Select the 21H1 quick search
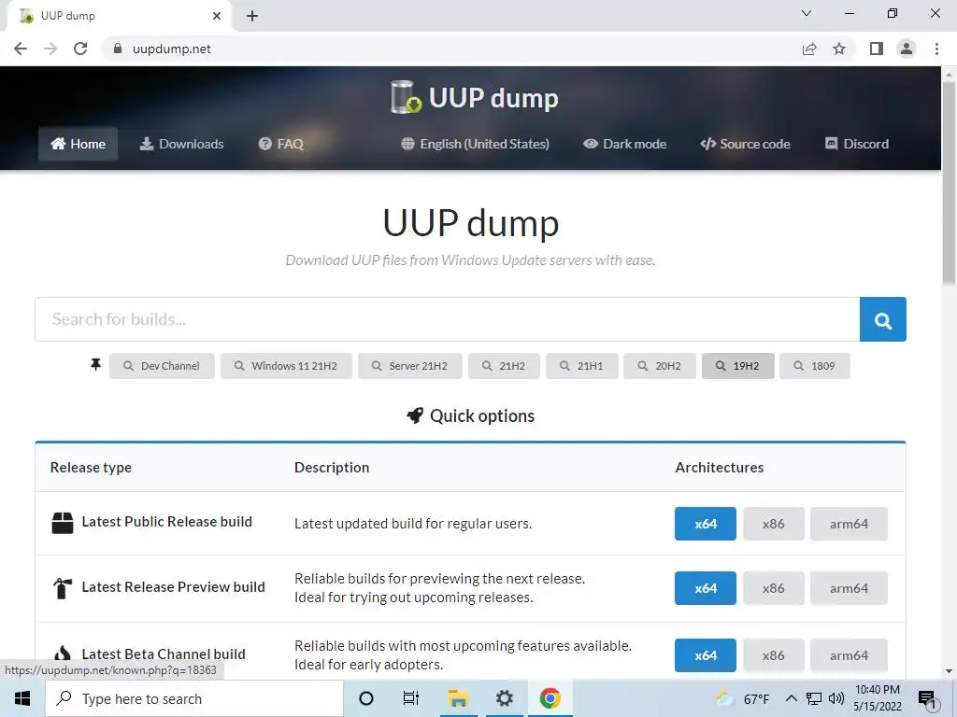This screenshot has width=957, height=717. [582, 366]
